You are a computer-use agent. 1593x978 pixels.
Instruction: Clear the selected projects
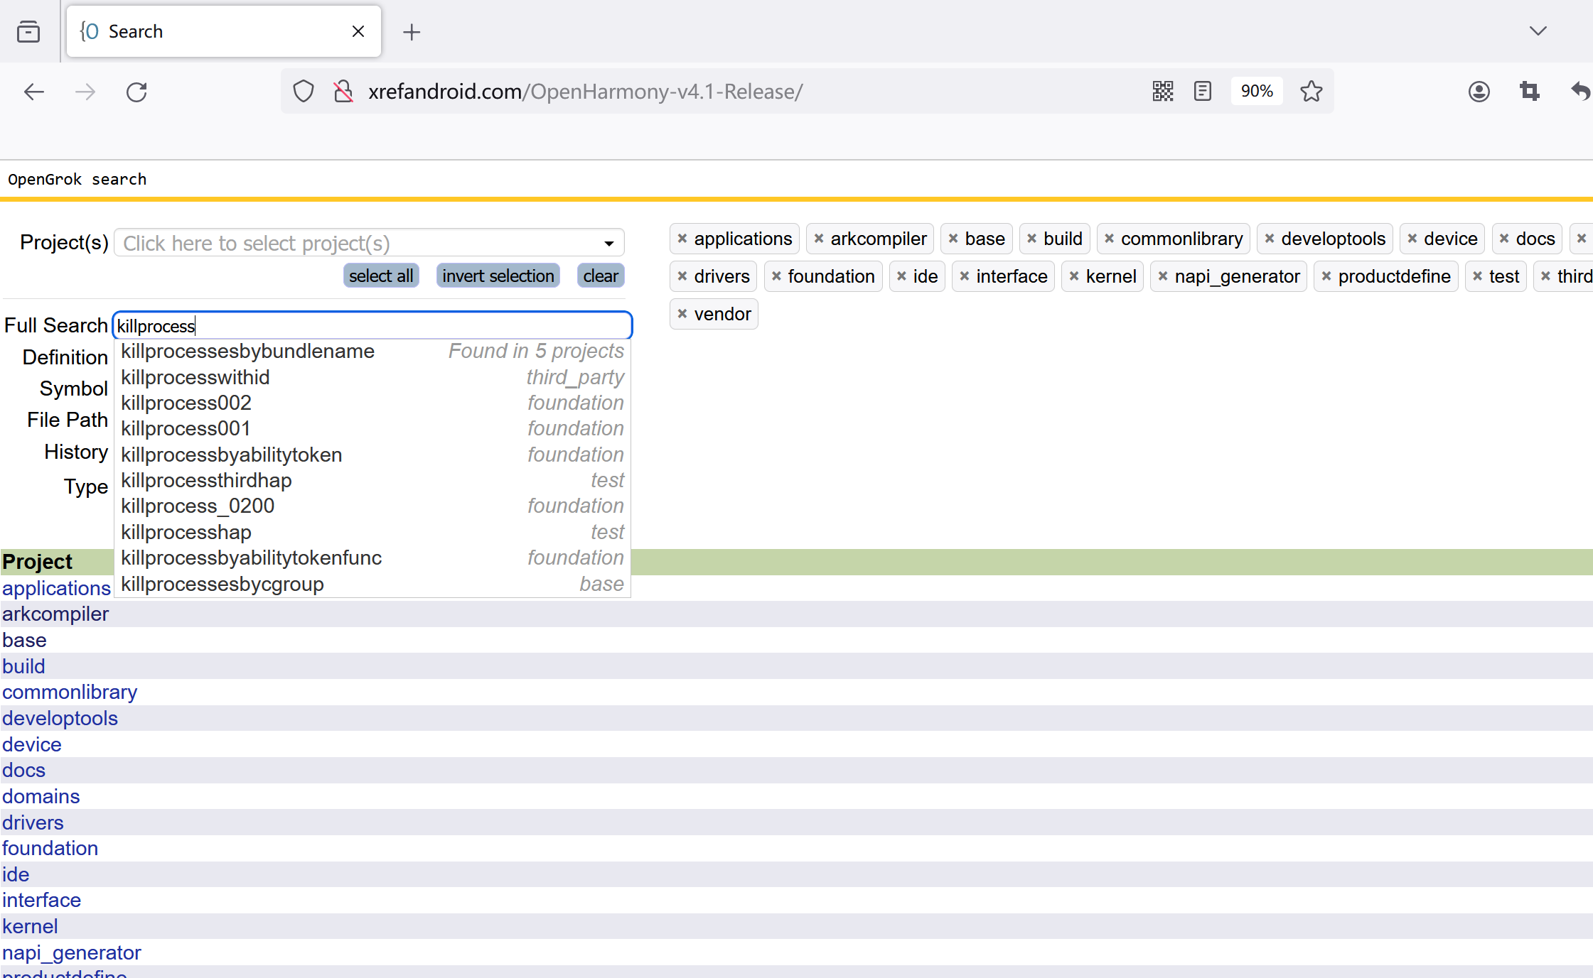[x=601, y=276]
